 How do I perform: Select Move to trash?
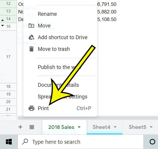click(x=60, y=49)
